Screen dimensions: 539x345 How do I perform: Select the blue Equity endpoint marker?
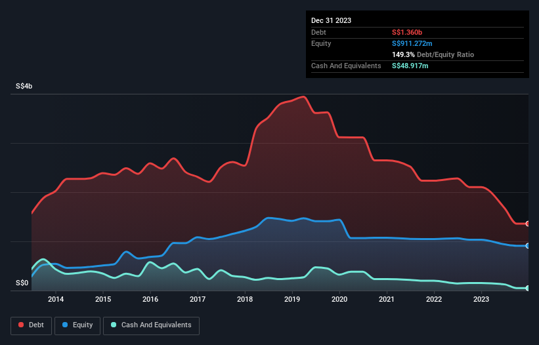528,246
